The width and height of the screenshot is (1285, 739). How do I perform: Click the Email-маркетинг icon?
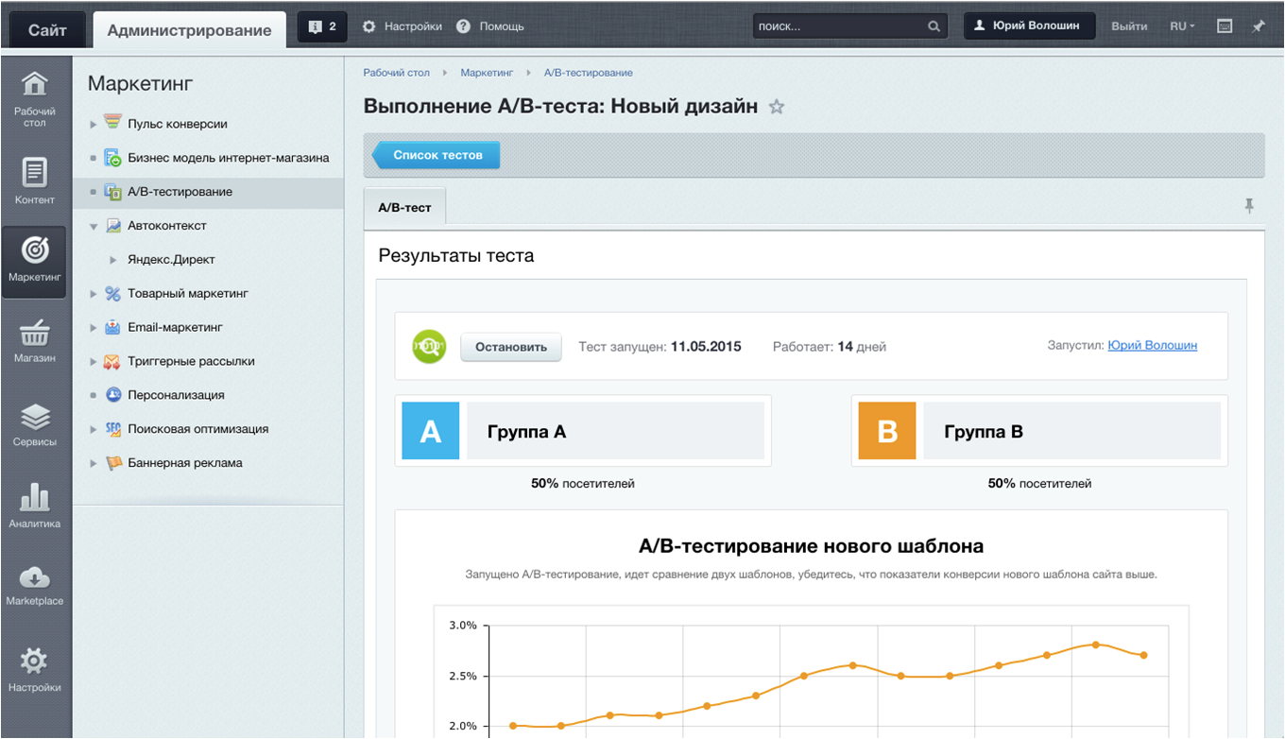[112, 327]
